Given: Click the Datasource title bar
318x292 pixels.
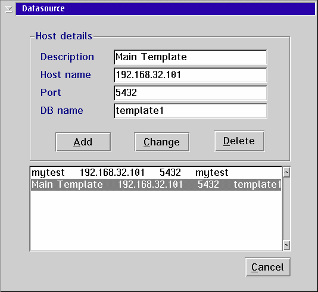Looking at the screenshot, I should click(166, 9).
